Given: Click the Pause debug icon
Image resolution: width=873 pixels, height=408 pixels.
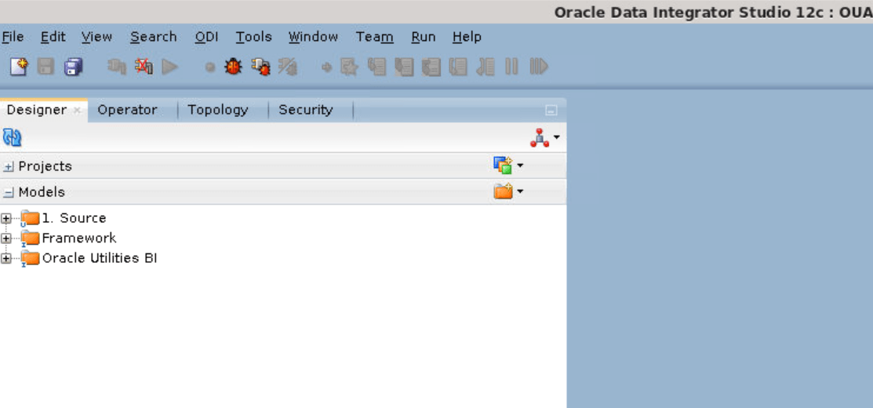Looking at the screenshot, I should (x=511, y=67).
